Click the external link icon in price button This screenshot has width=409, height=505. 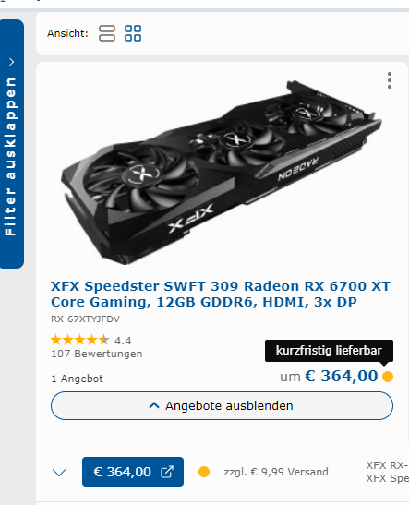click(x=167, y=472)
